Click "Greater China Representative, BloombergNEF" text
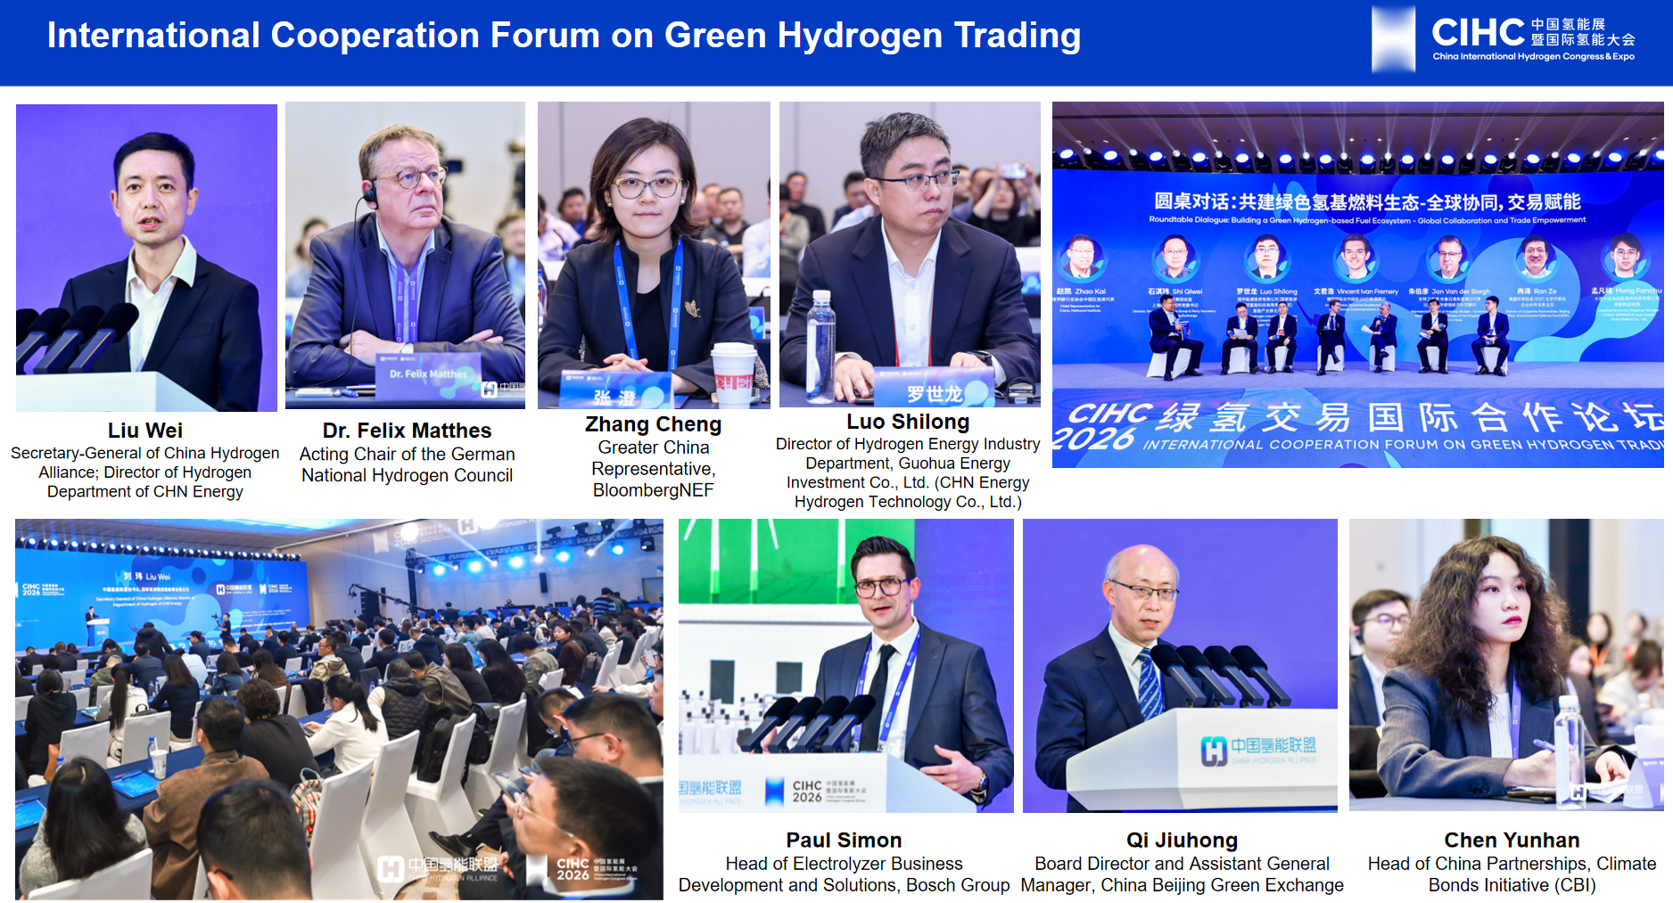 pyautogui.click(x=654, y=469)
